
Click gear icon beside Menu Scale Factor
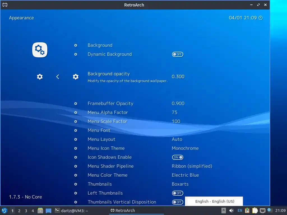coord(76,121)
